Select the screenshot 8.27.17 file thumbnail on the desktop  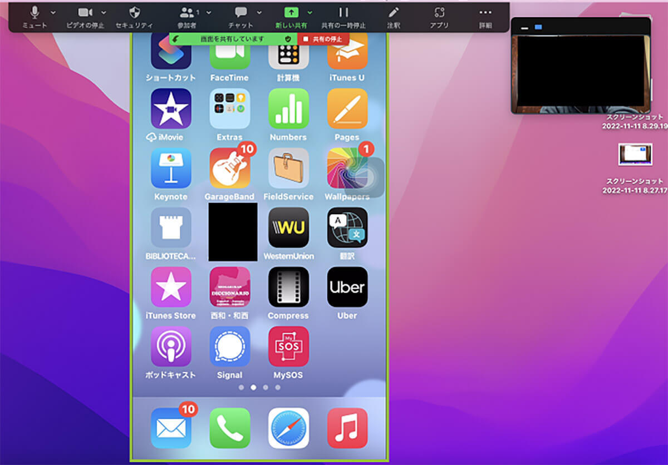tap(635, 155)
